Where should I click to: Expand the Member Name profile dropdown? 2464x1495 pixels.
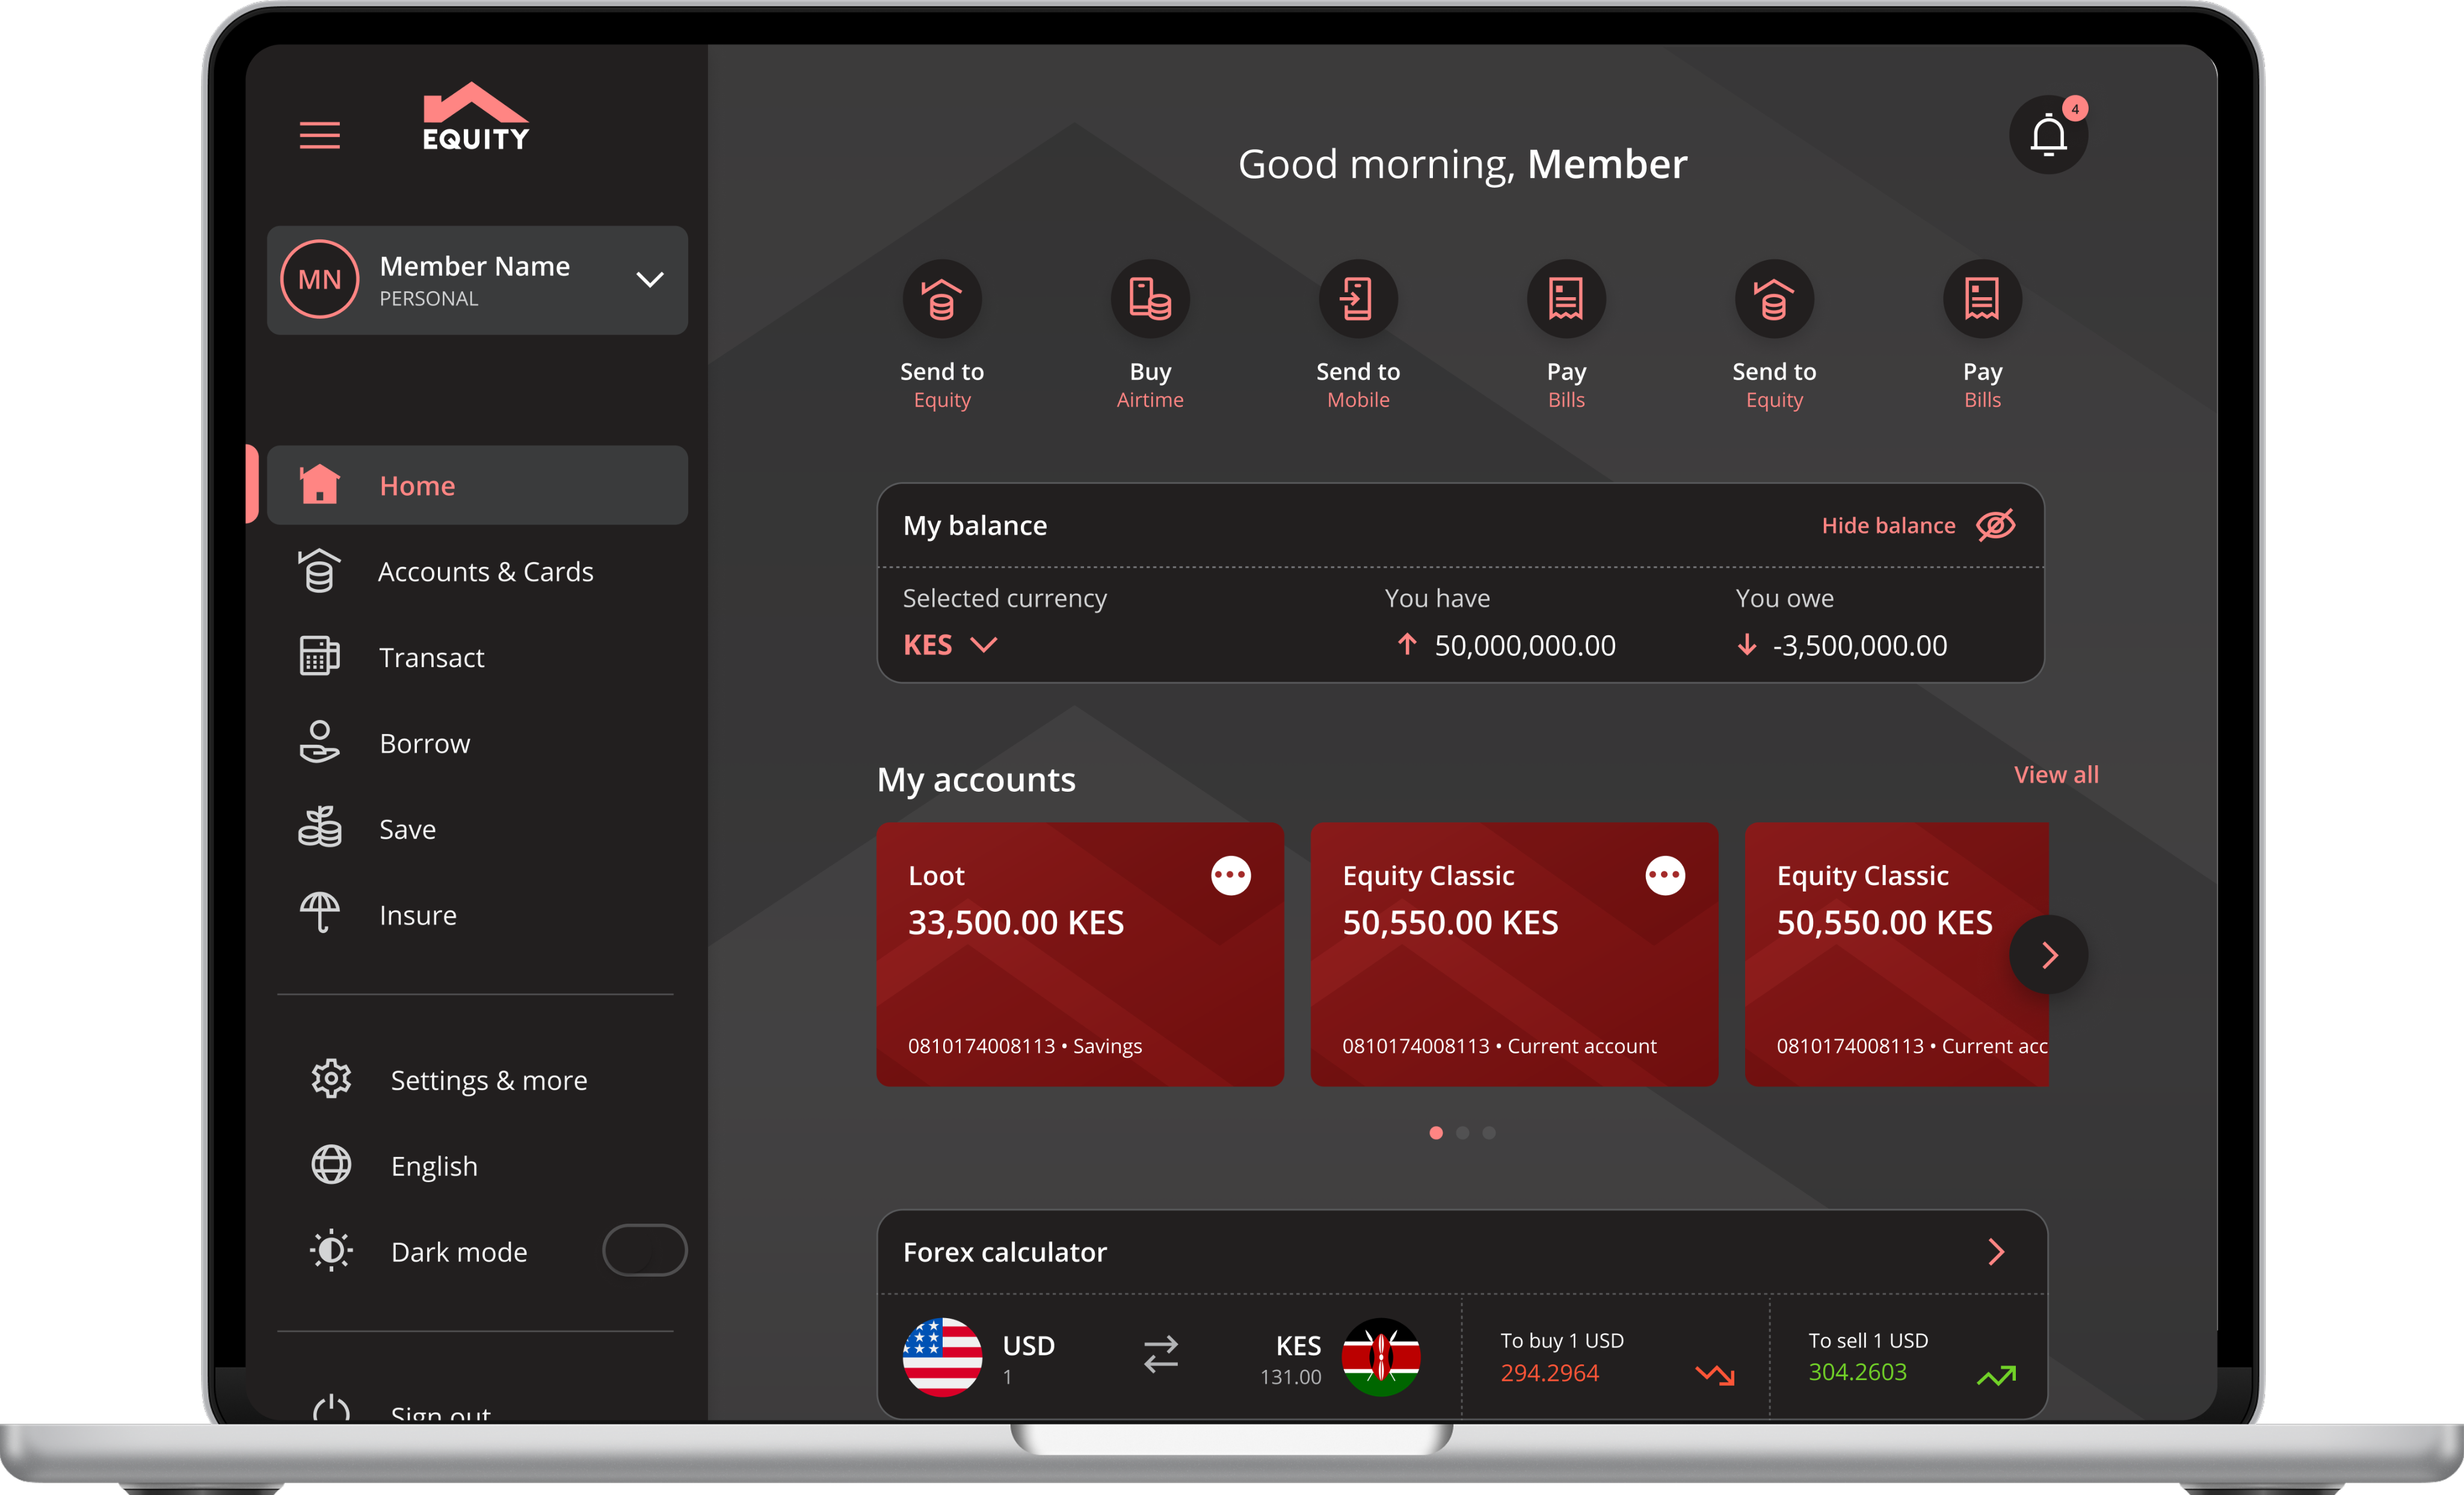(650, 280)
